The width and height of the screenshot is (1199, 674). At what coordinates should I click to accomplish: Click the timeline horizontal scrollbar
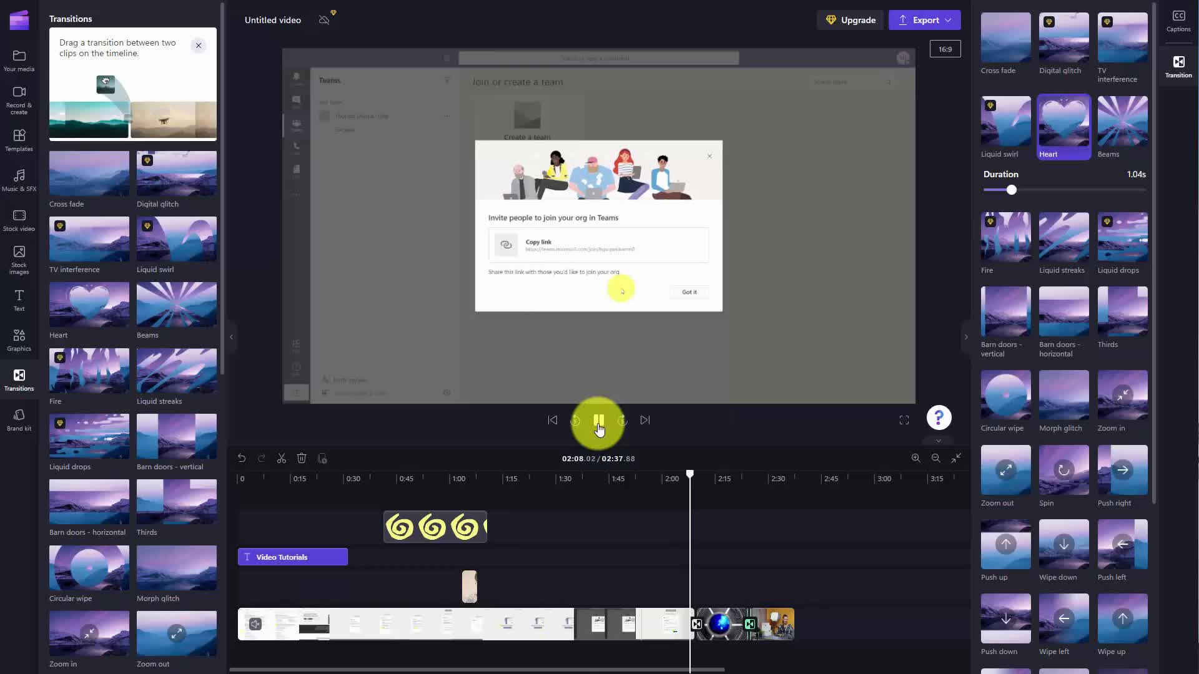tap(477, 670)
